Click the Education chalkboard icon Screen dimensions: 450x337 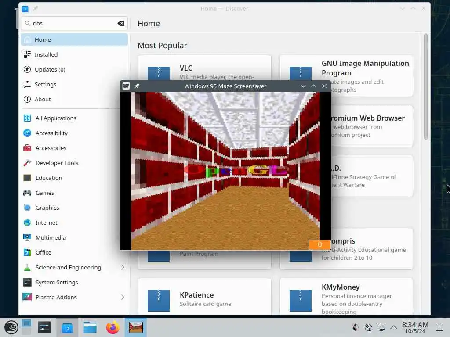click(27, 178)
